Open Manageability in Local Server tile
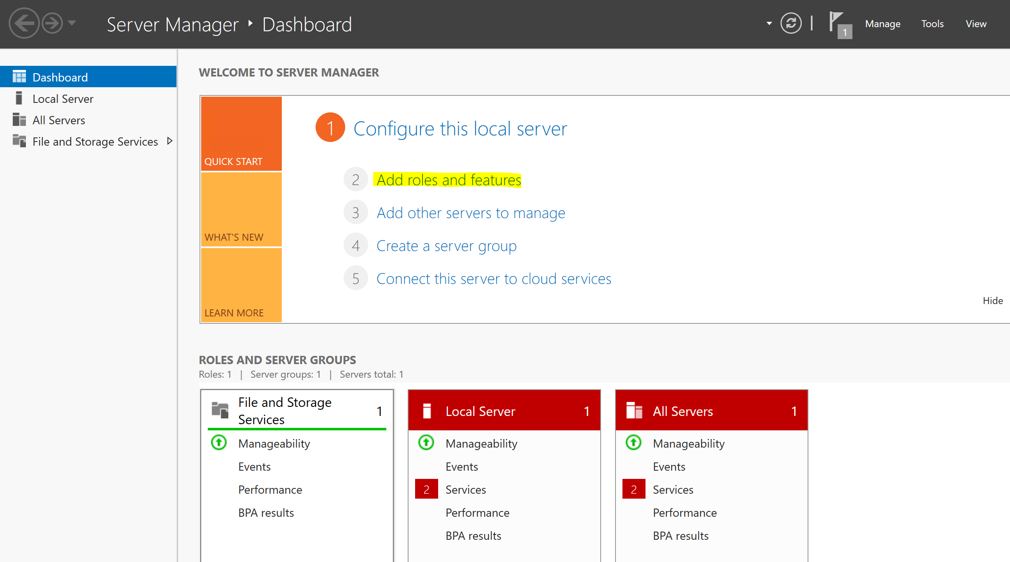The width and height of the screenshot is (1010, 562). (x=481, y=444)
